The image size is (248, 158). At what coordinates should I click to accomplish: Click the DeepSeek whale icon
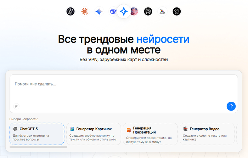113,12
